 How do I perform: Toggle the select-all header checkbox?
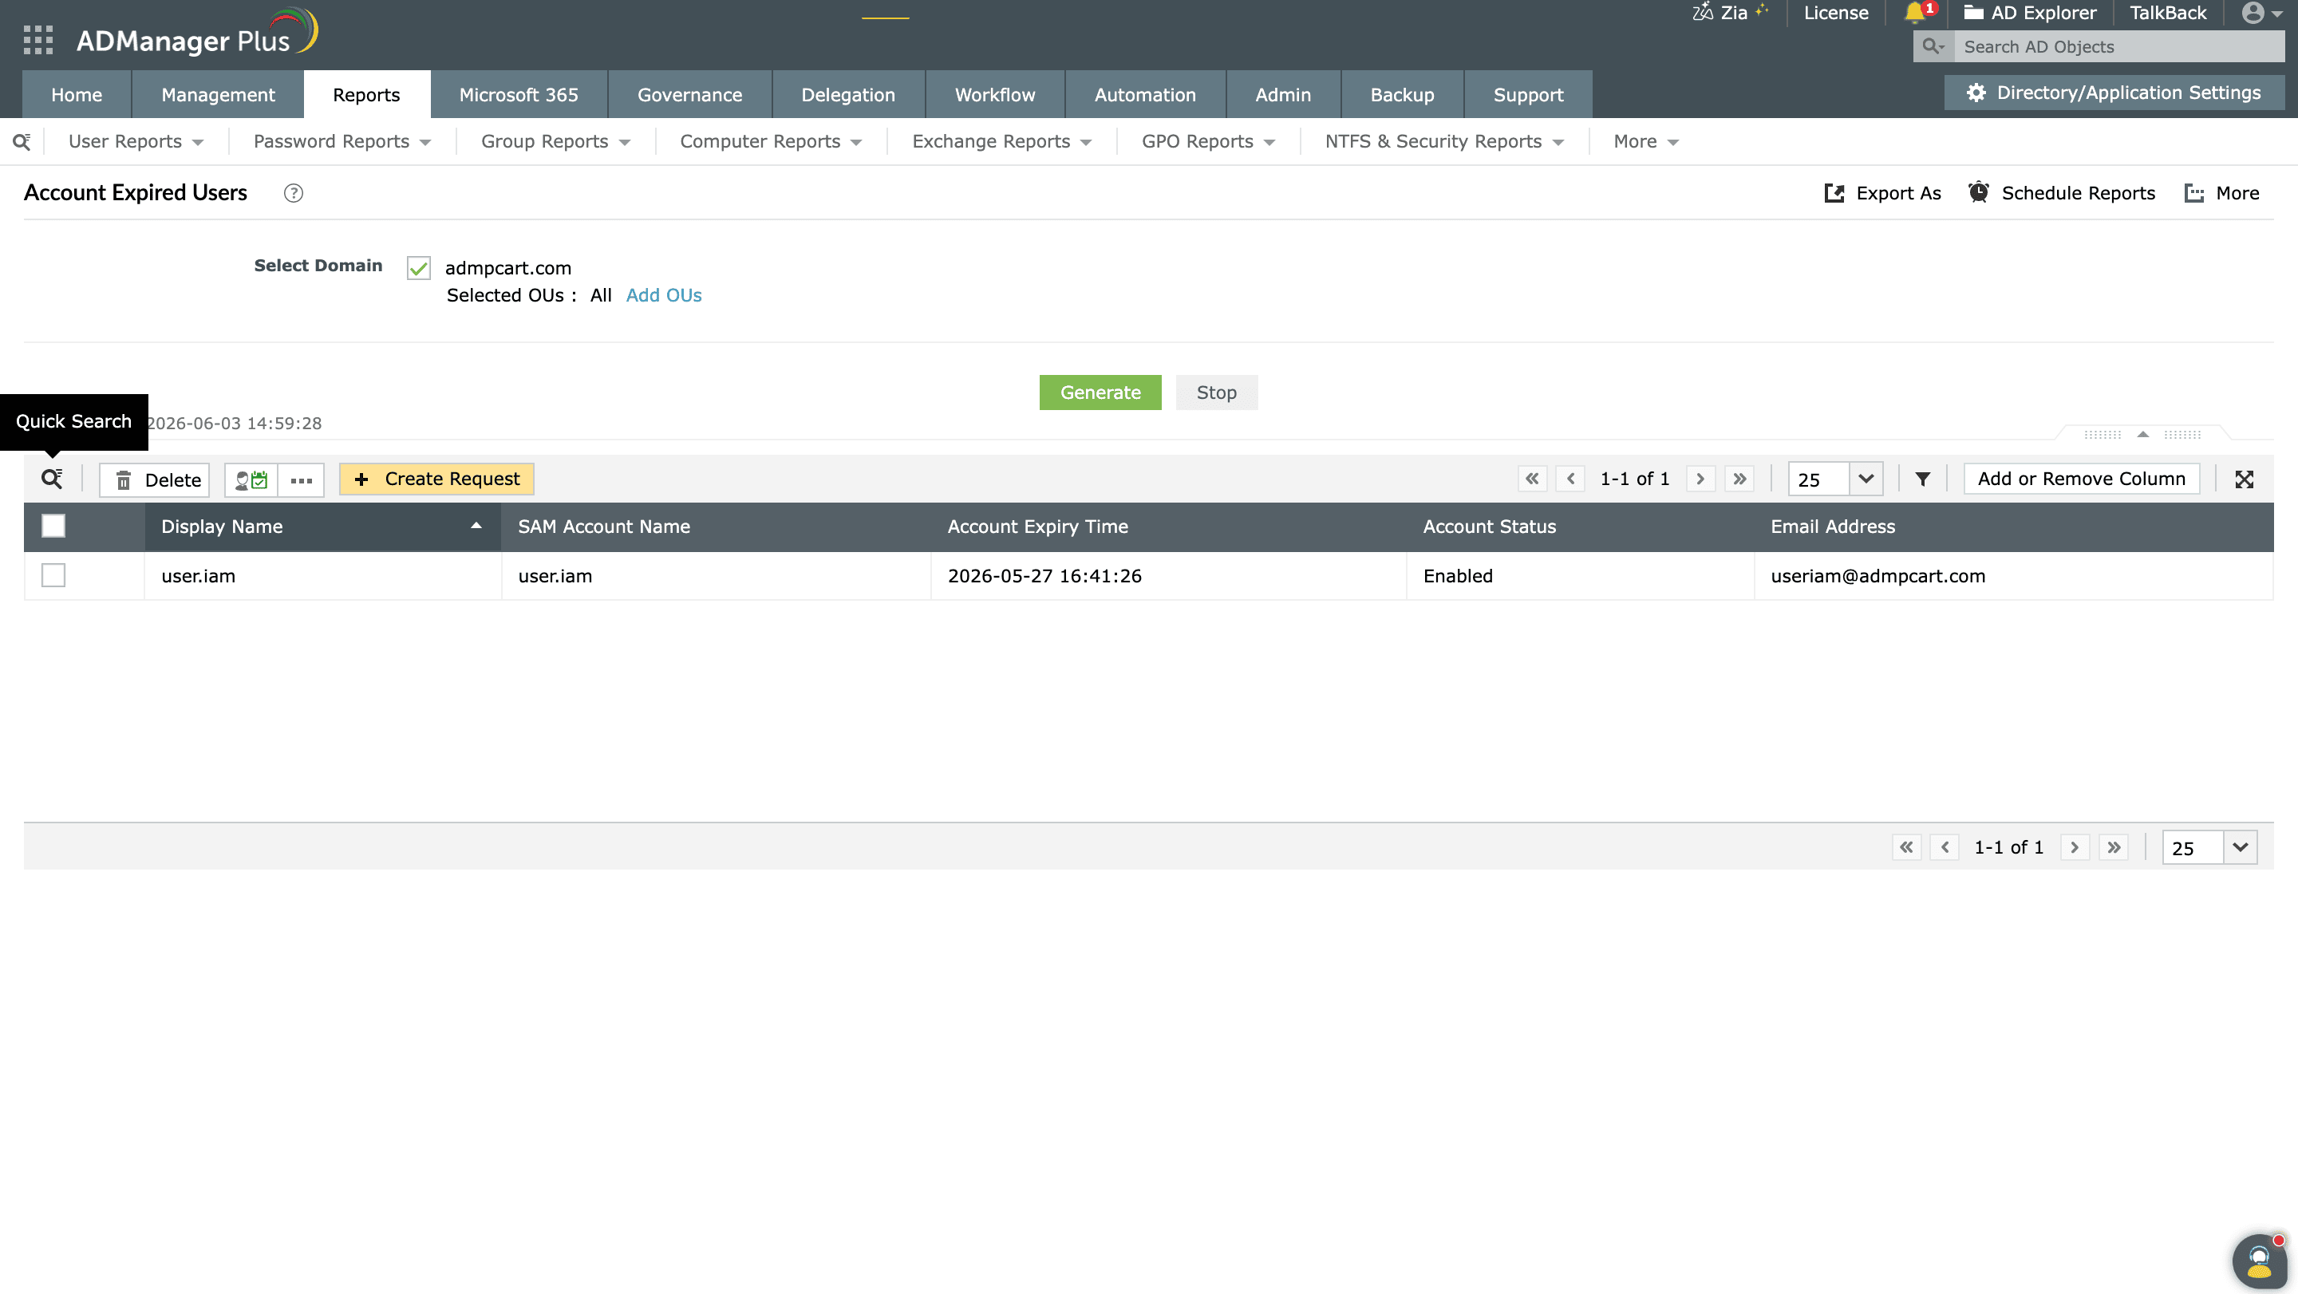tap(53, 527)
